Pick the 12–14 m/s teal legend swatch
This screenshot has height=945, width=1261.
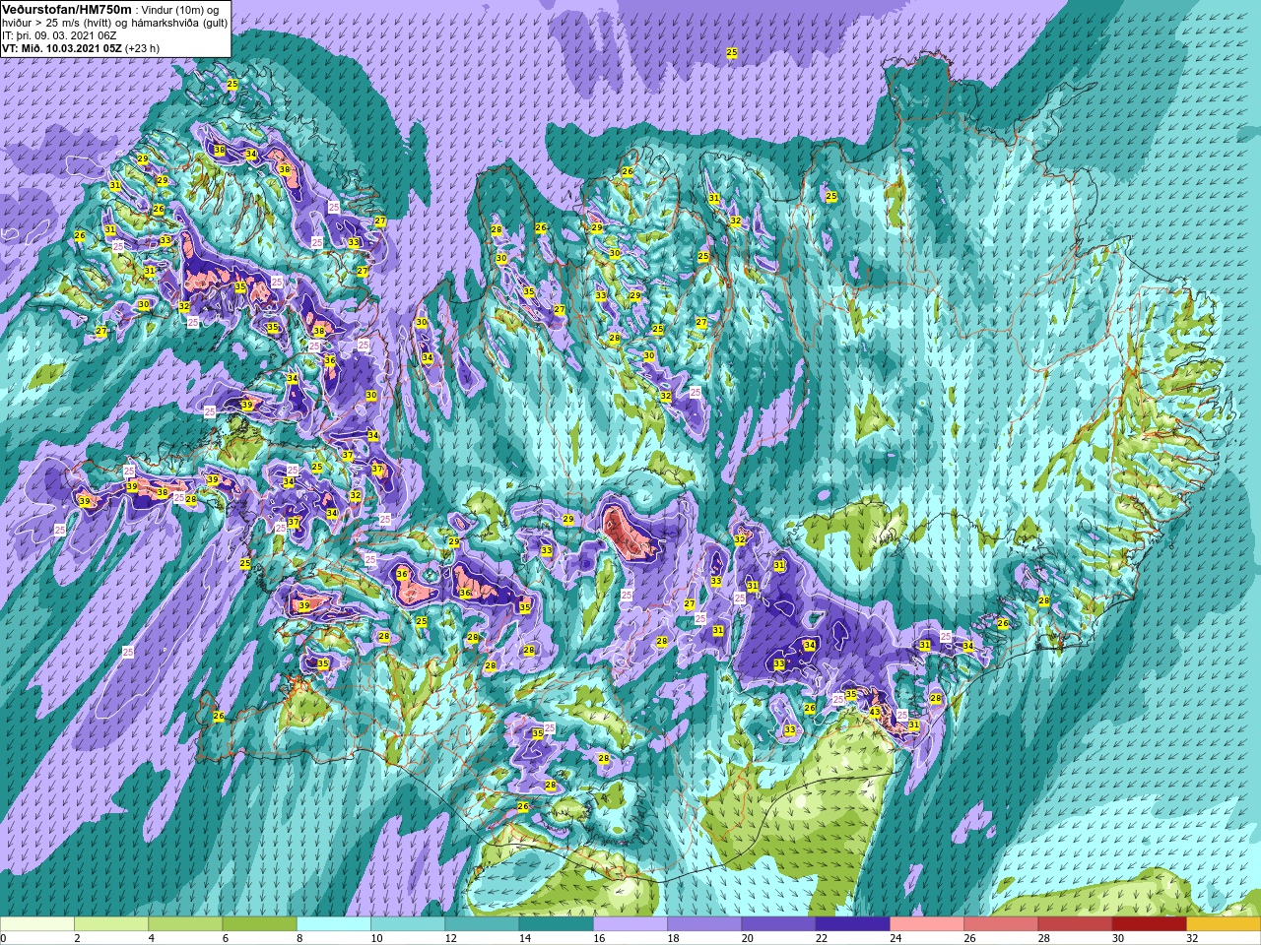(x=483, y=924)
